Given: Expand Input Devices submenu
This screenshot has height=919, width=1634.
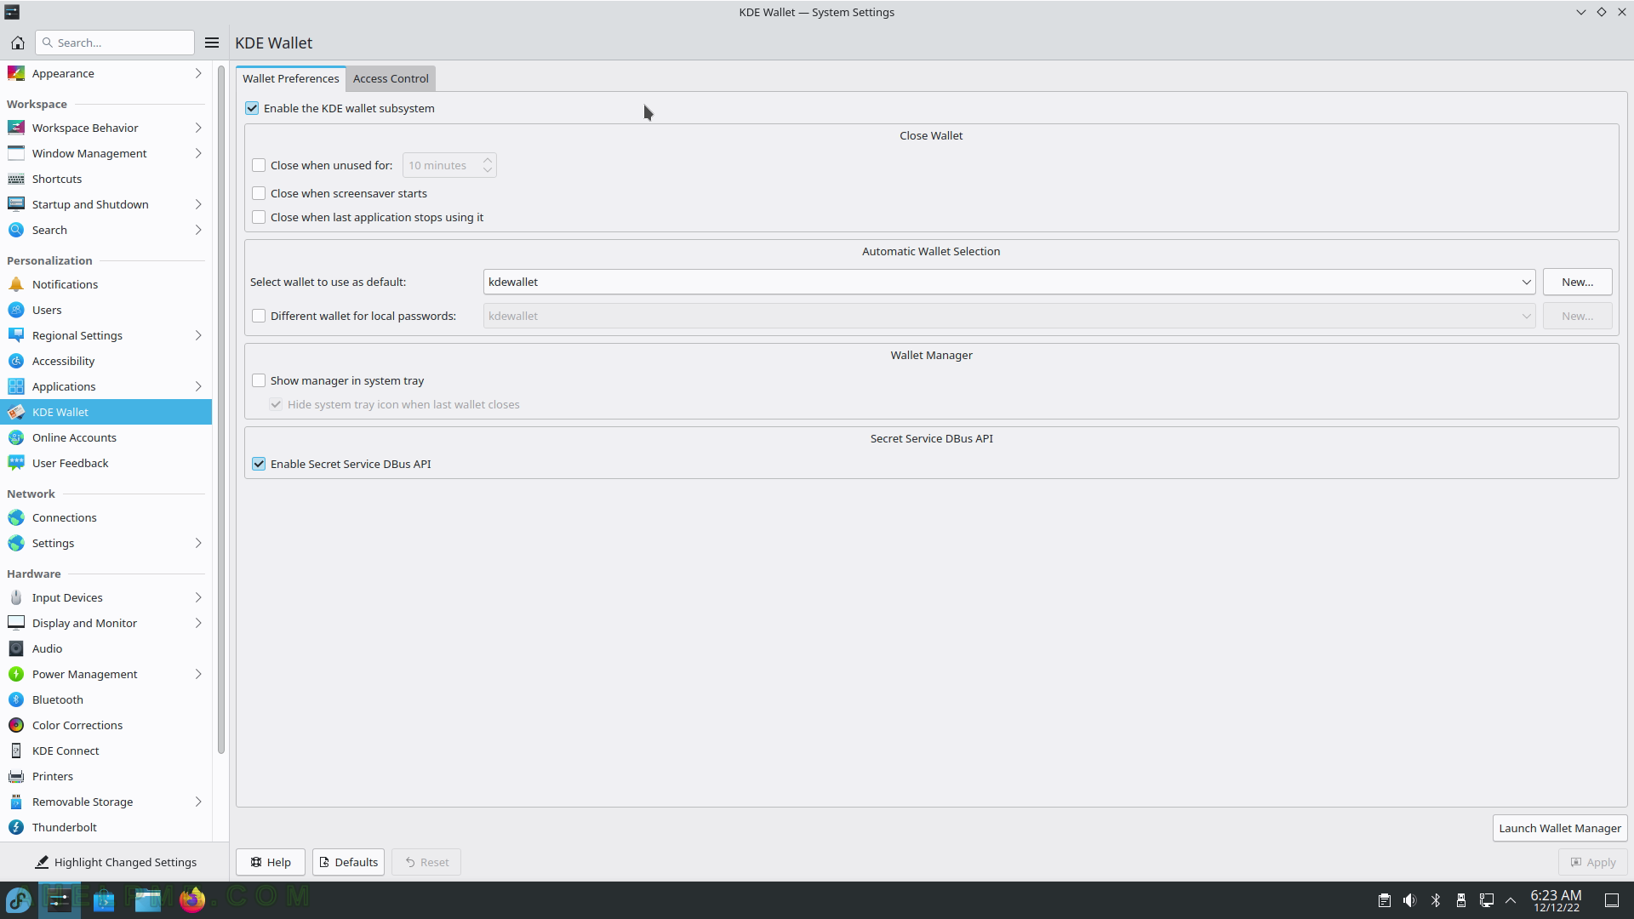Looking at the screenshot, I should (198, 597).
